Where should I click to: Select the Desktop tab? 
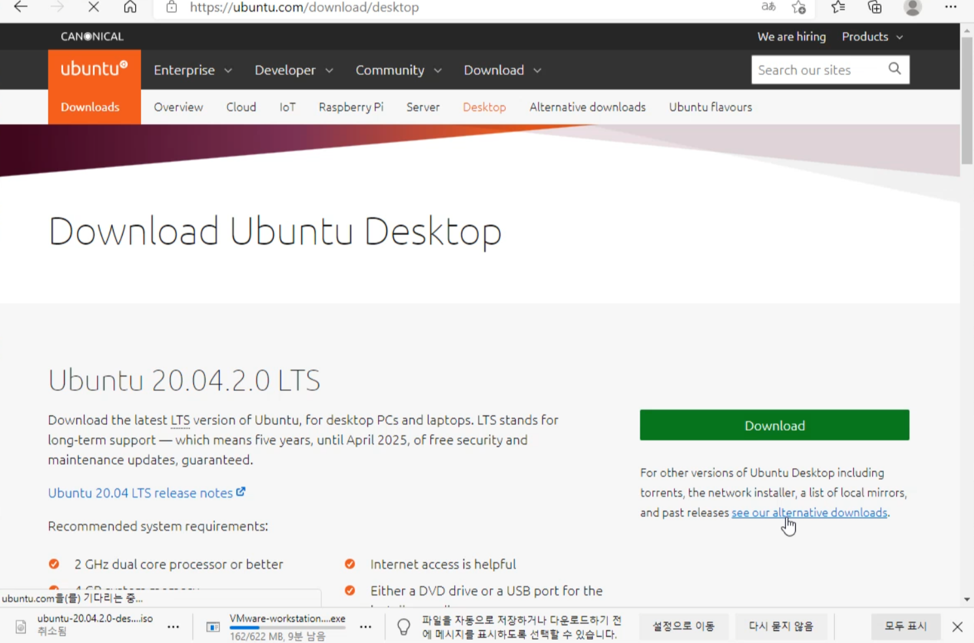[484, 107]
